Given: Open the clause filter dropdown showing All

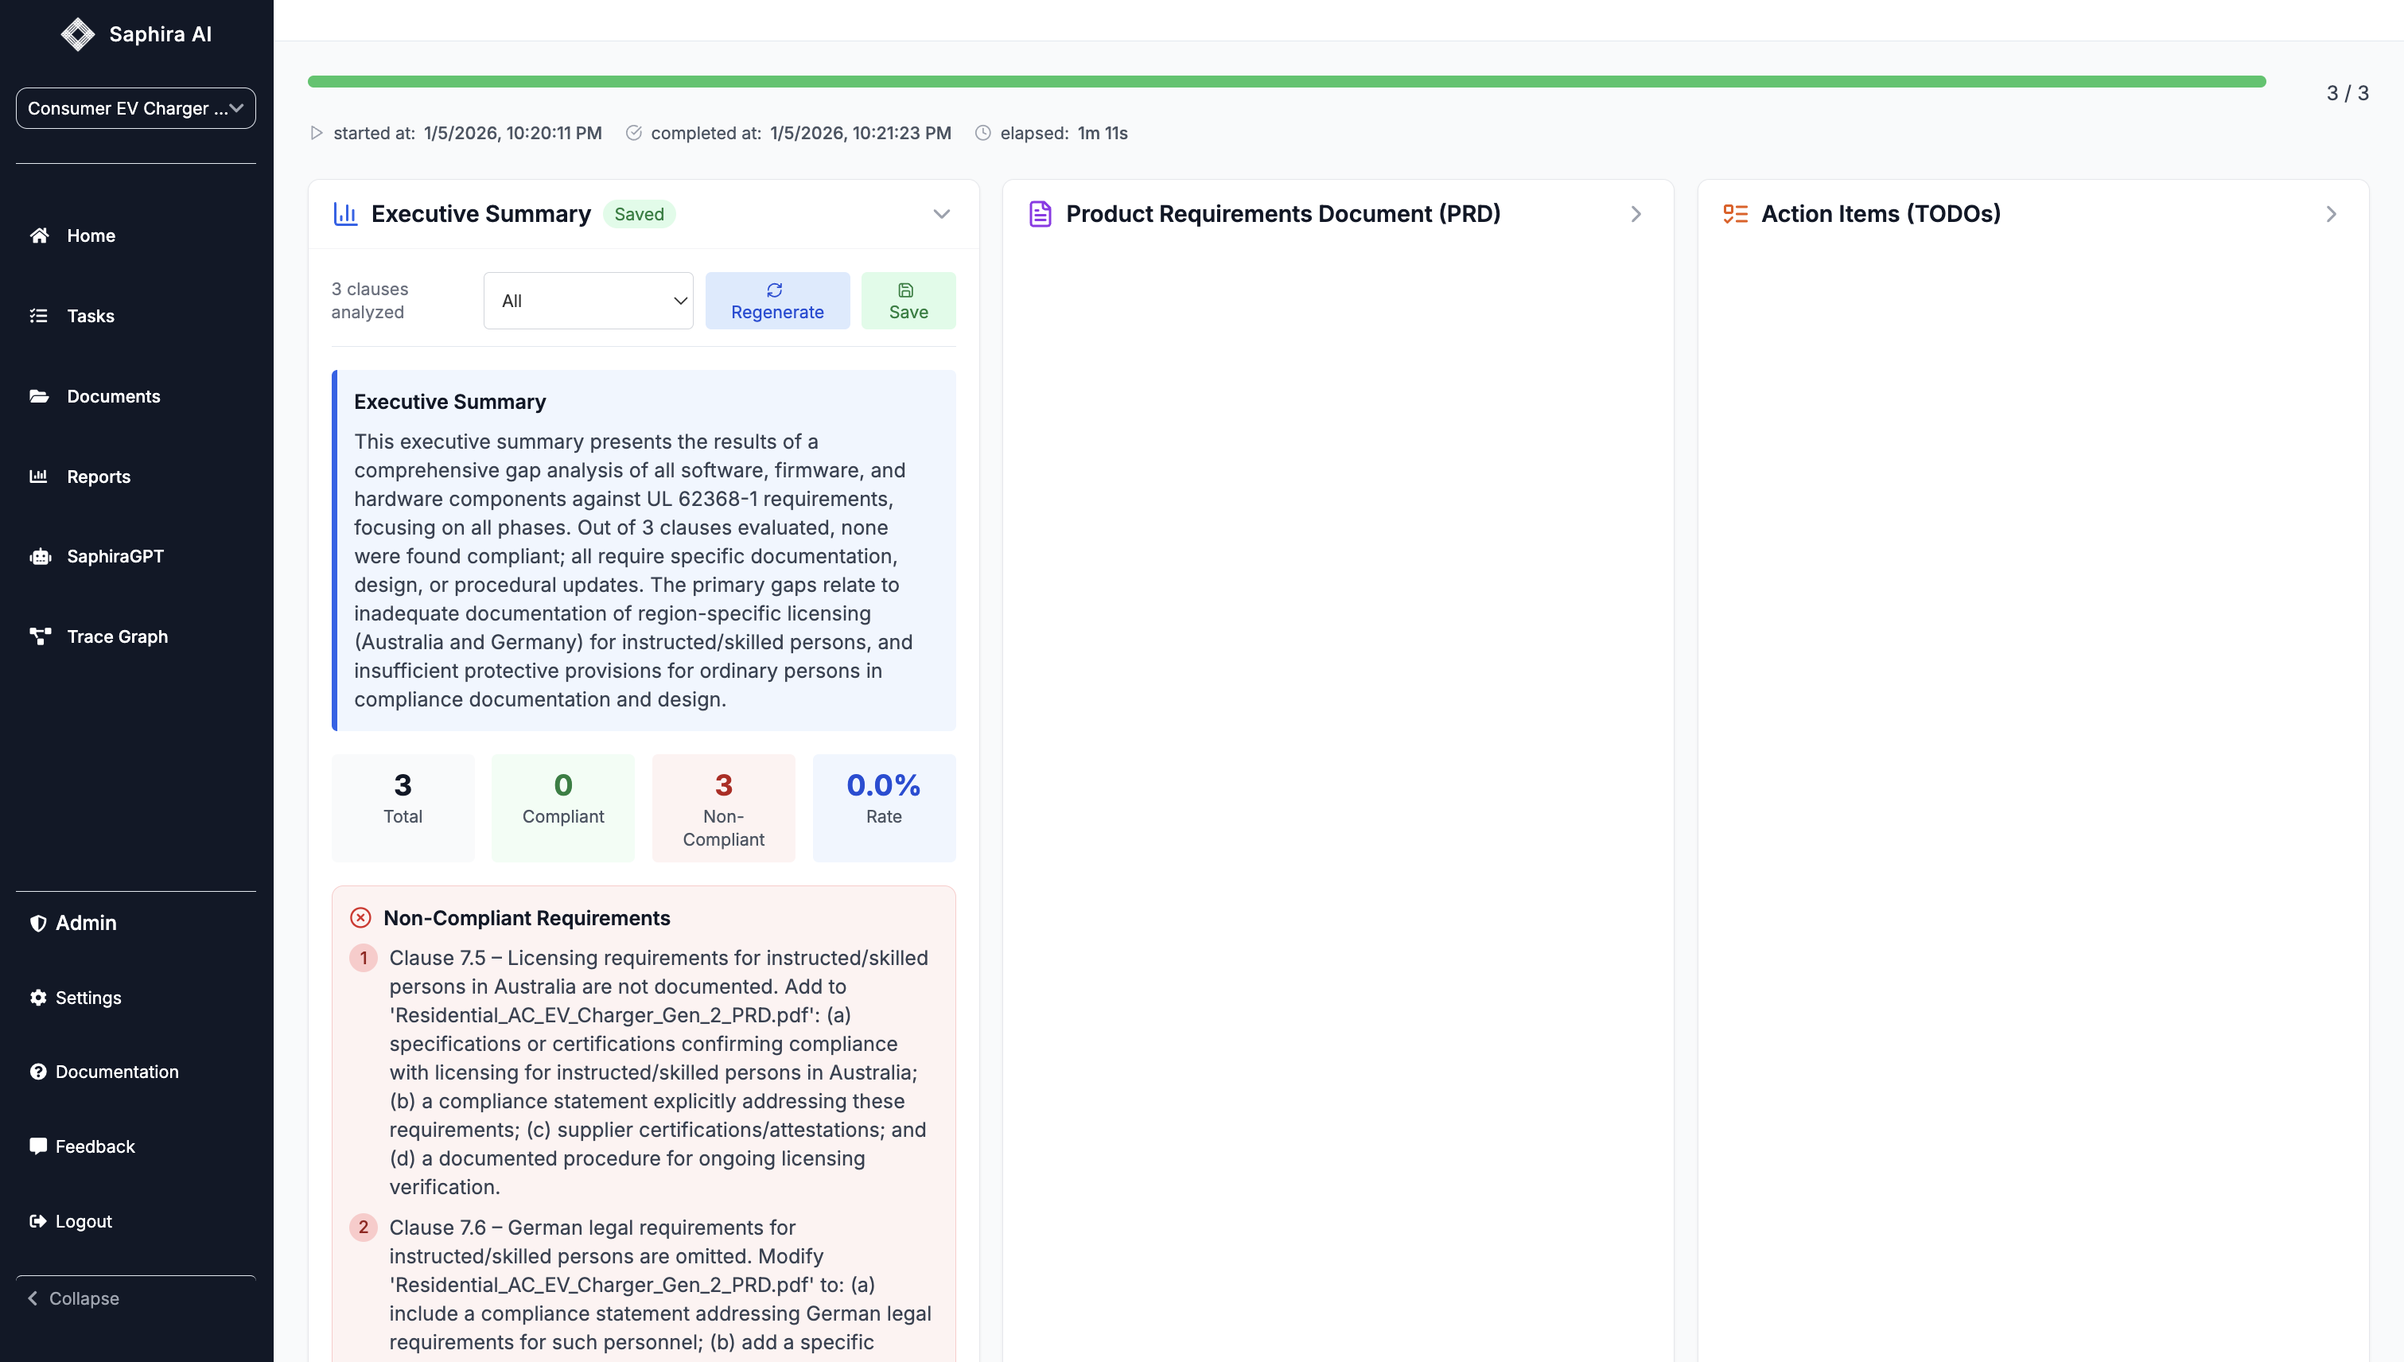Looking at the screenshot, I should point(587,300).
